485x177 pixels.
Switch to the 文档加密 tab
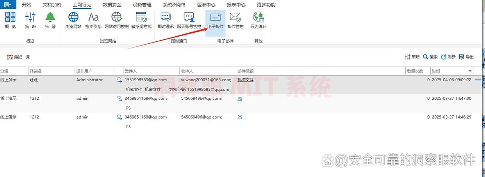point(52,5)
